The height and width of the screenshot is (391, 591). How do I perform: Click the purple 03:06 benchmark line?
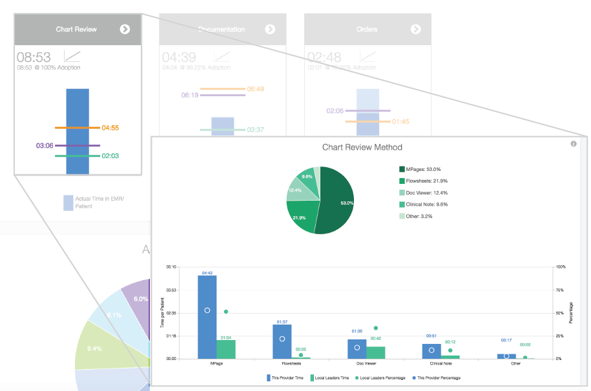click(78, 145)
